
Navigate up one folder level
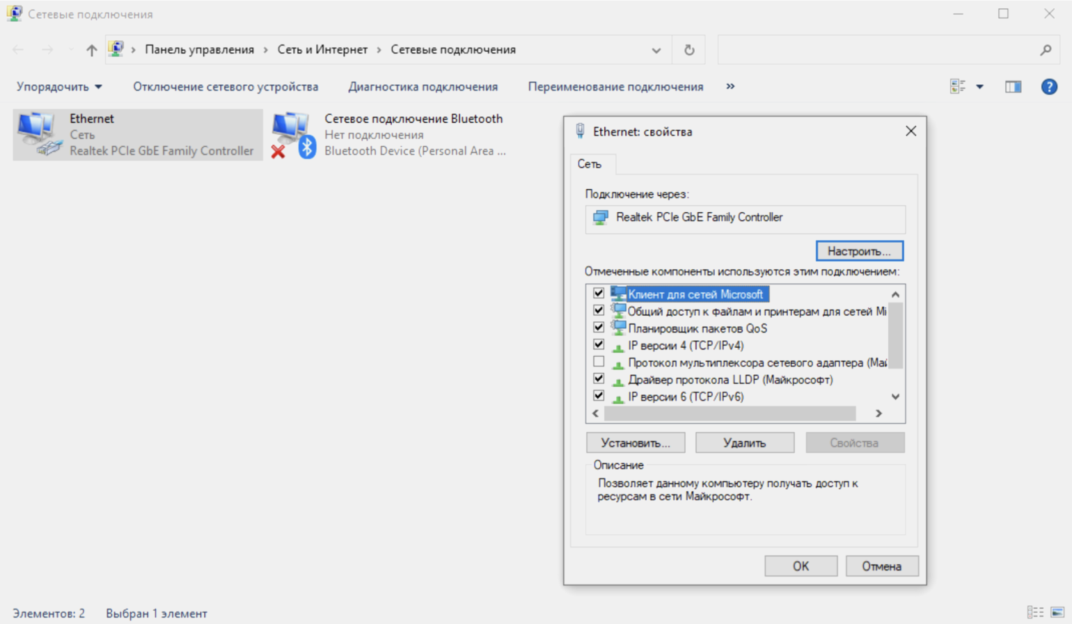pos(91,50)
